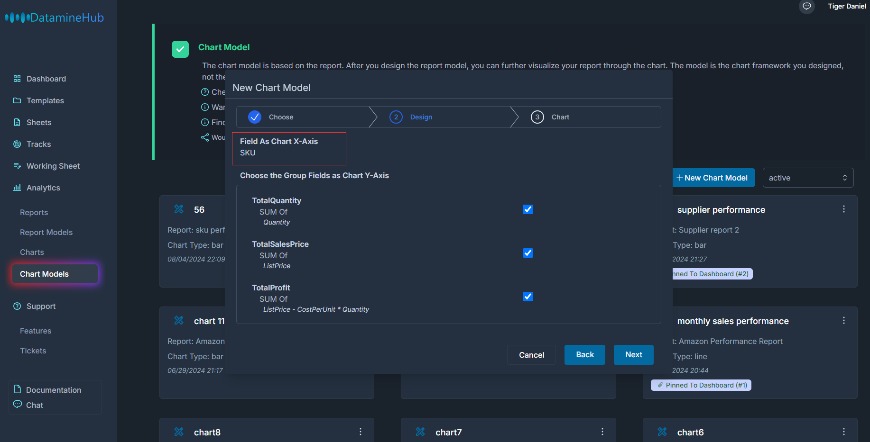The image size is (870, 442).
Task: Click the Analytics bar chart icon
Action: tap(17, 188)
